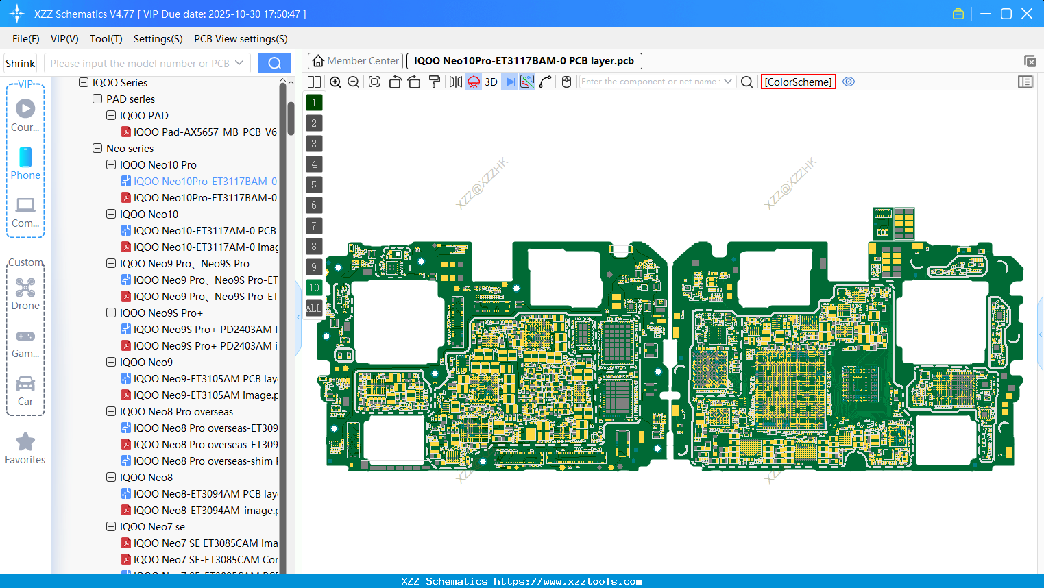Open mouse settings from the toolbar
Screen dimensions: 1044x588
[566, 82]
